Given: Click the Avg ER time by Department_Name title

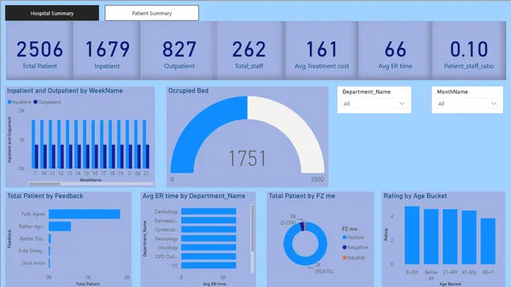Looking at the screenshot, I should (193, 196).
